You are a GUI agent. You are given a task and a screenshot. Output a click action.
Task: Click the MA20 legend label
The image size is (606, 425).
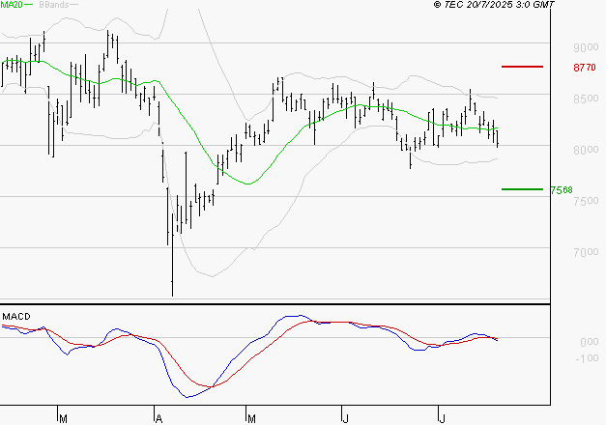click(x=12, y=6)
